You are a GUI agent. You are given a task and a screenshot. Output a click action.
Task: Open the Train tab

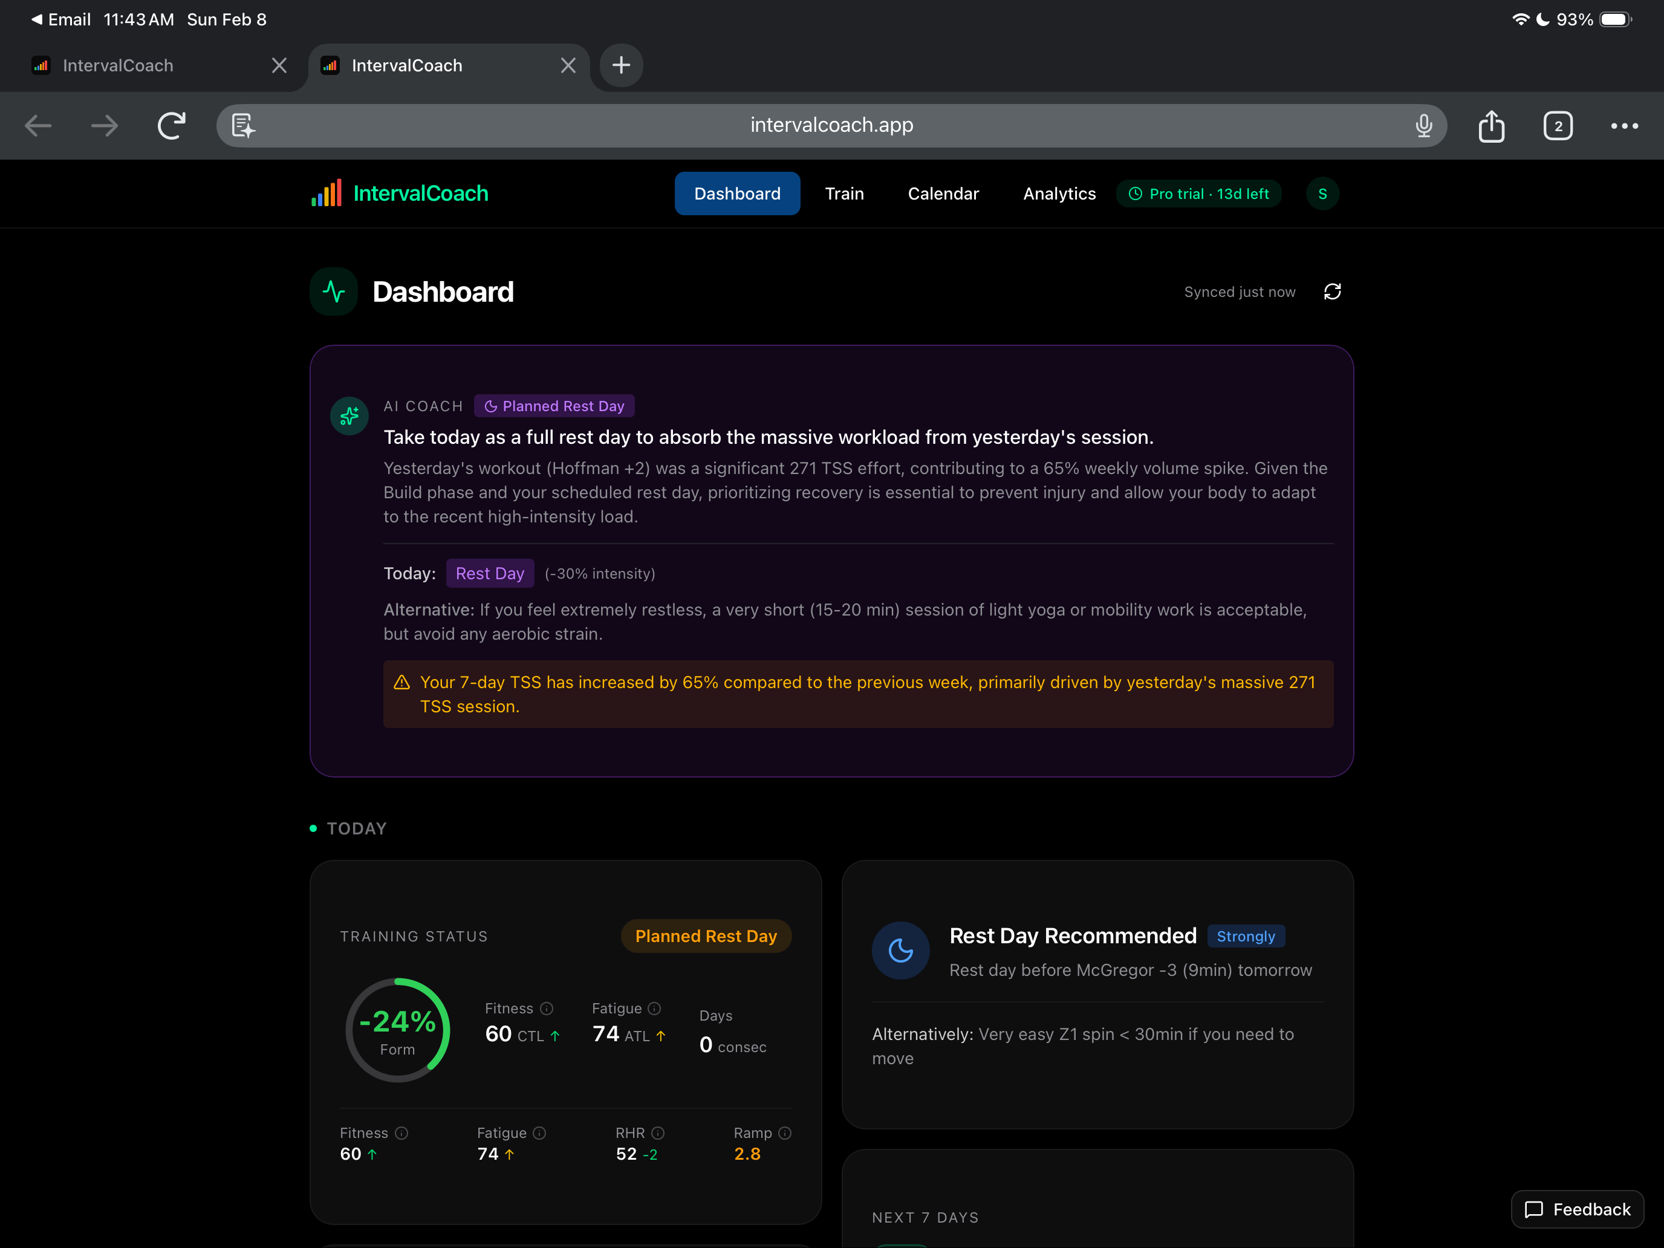click(844, 194)
